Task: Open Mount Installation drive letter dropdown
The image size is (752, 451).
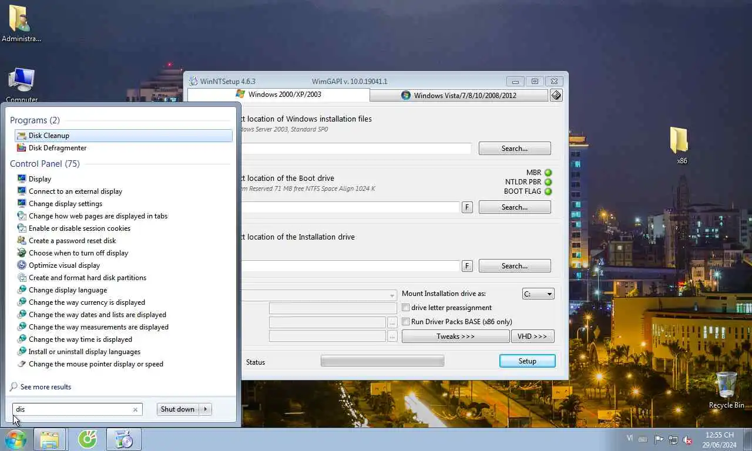Action: point(538,294)
